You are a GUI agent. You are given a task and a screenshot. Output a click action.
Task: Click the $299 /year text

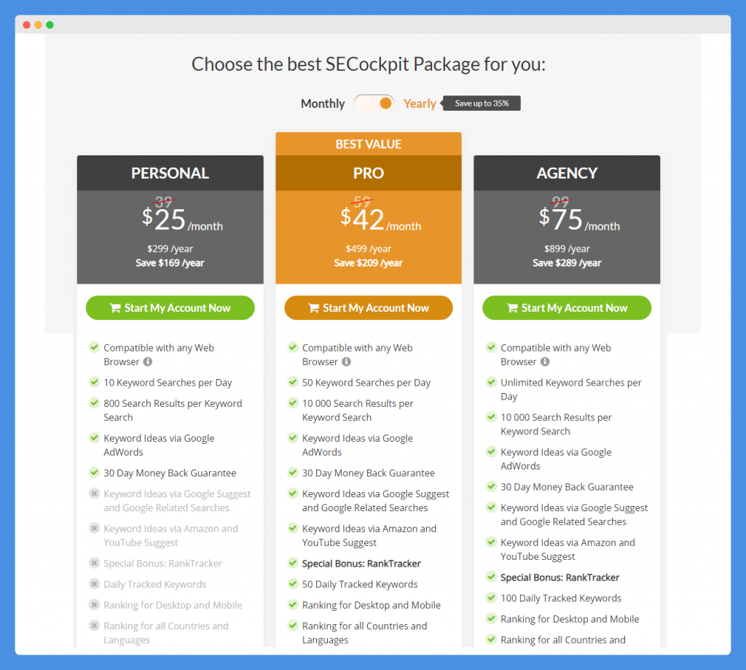click(x=170, y=249)
